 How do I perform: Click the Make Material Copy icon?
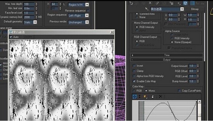(157, 3)
